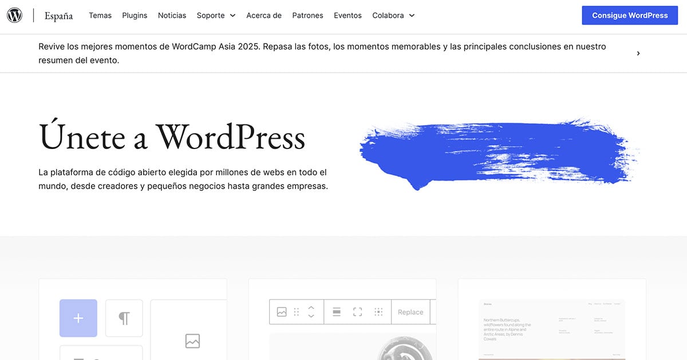Click the WordPress logo icon
Viewport: 687px width, 360px height.
coord(15,15)
